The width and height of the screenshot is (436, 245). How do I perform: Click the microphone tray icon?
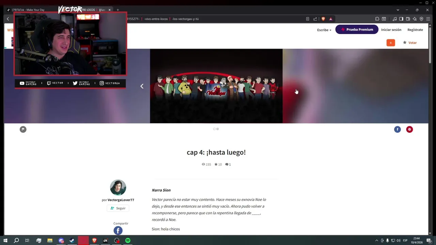[387, 241]
